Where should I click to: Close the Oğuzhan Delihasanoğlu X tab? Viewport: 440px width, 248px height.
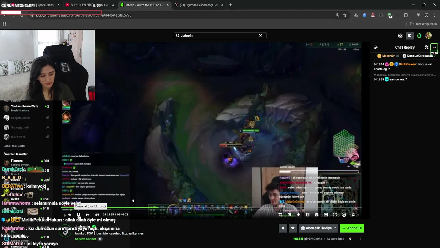click(222, 5)
